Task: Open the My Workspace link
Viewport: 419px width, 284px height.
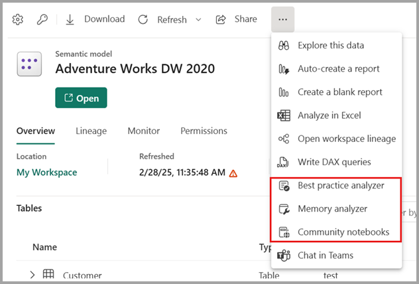Action: tap(47, 173)
